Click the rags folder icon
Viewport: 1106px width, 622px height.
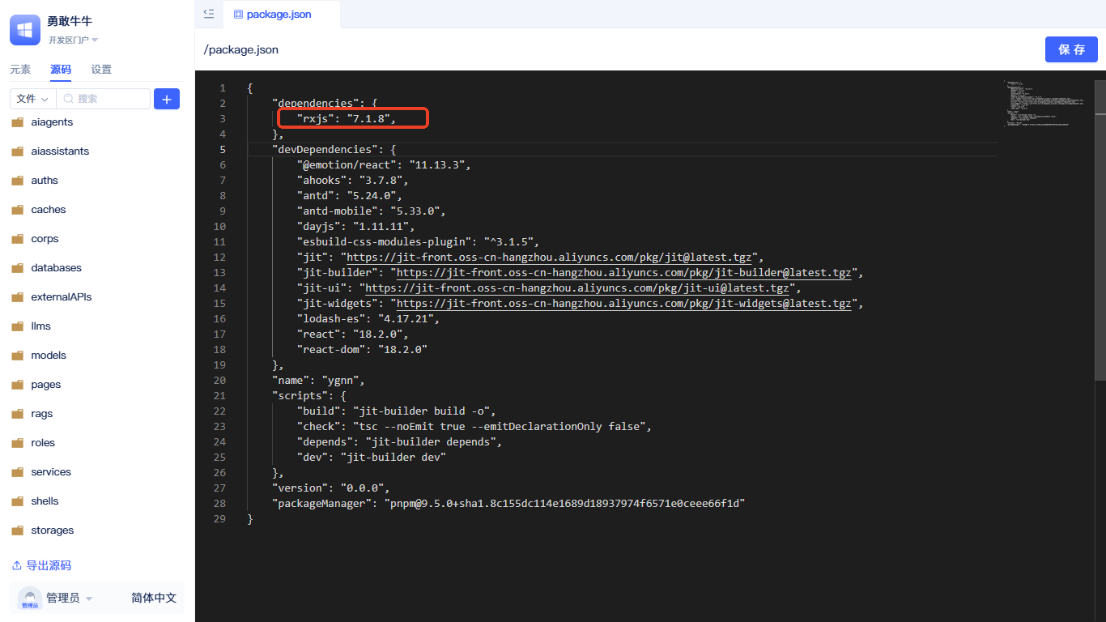point(17,414)
